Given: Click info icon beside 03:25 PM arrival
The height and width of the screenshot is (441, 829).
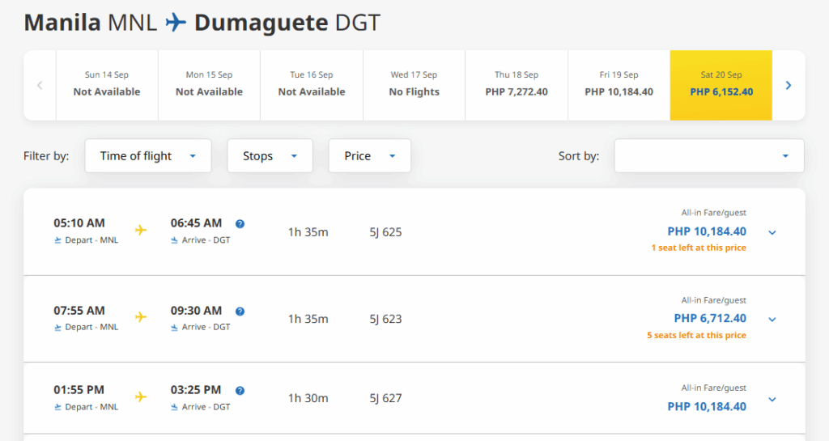Looking at the screenshot, I should click(240, 391).
